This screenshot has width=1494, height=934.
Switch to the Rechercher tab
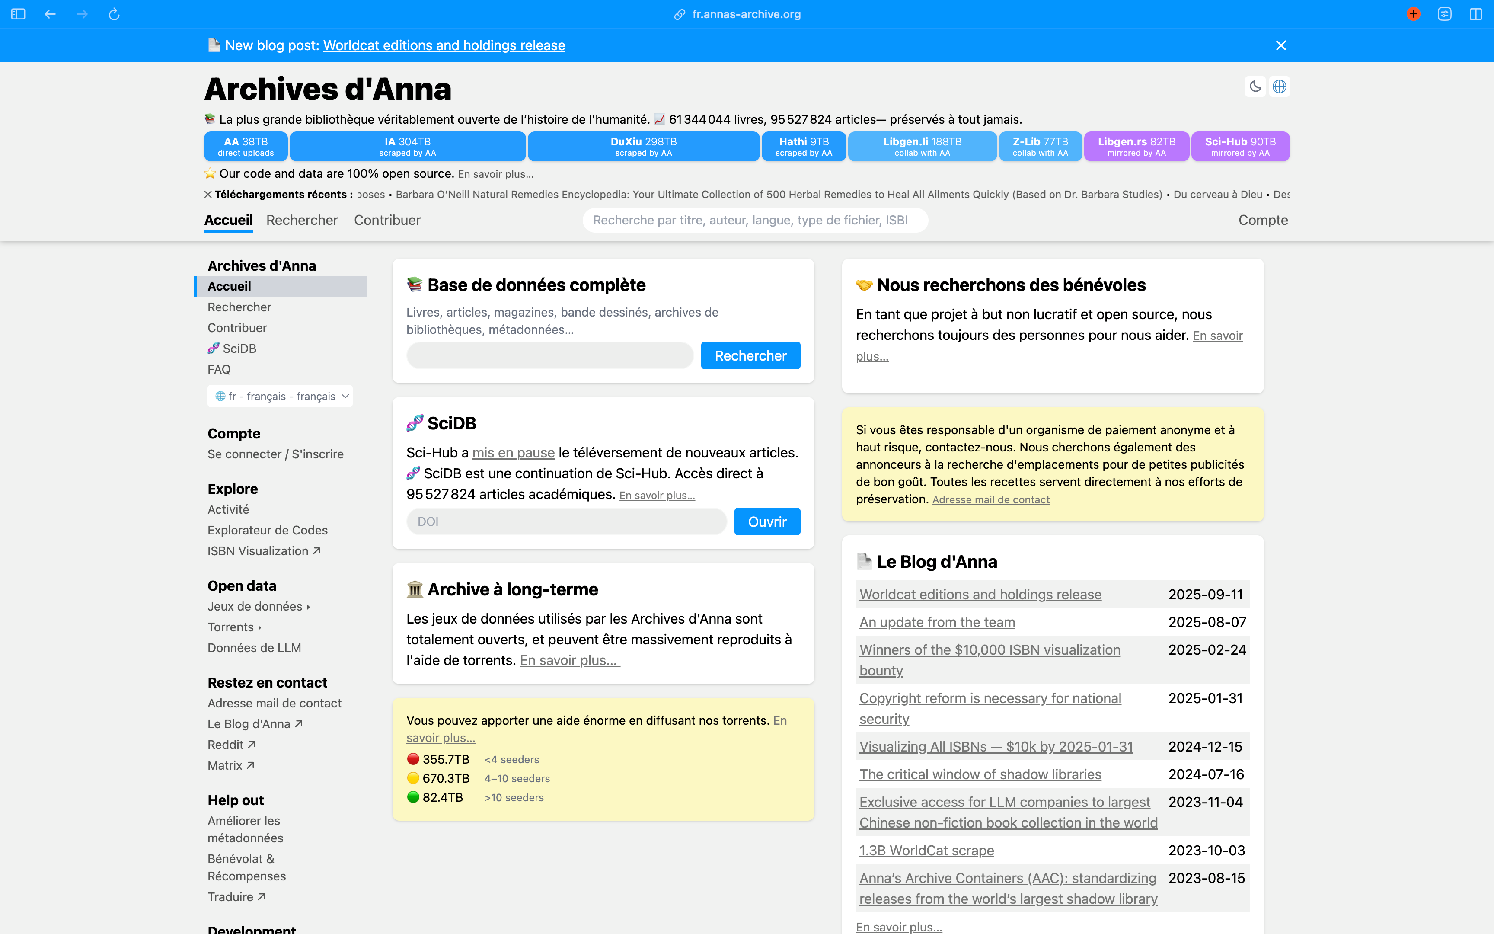(x=302, y=220)
